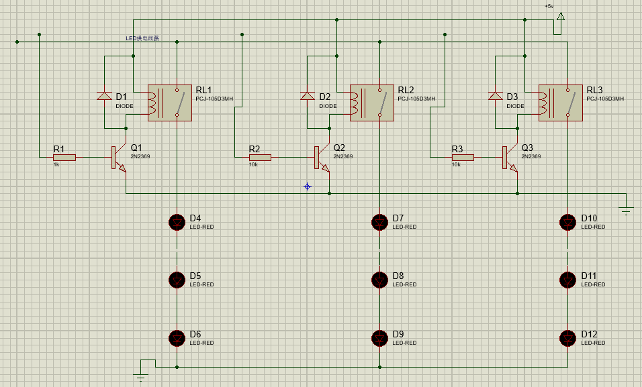
Task: Click the bottom-left ground terminal
Action: (141, 376)
